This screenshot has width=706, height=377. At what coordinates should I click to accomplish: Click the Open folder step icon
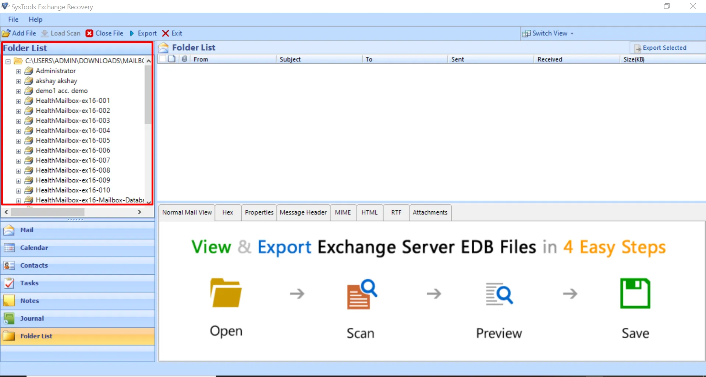[x=226, y=293]
